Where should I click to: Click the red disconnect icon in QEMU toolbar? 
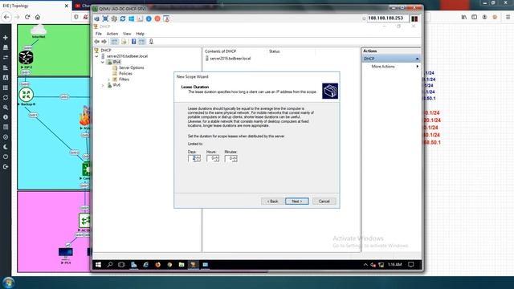[x=157, y=18]
